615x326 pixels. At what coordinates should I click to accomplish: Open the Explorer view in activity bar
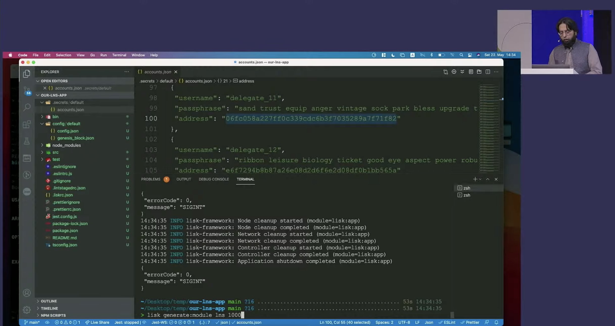click(x=27, y=74)
